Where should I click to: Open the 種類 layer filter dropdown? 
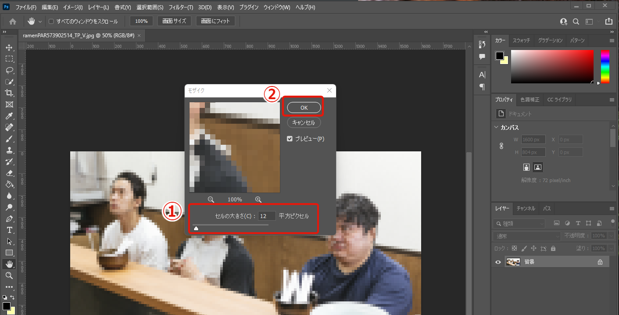pyautogui.click(x=519, y=223)
